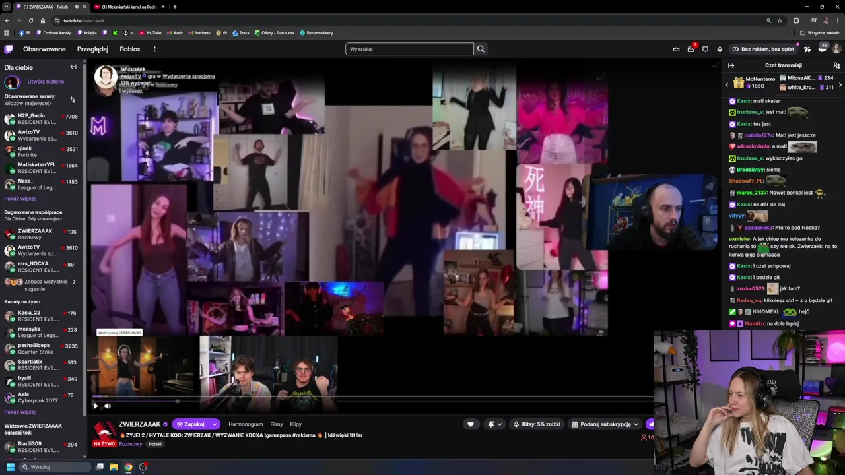Focus the Twitch Wyszukaj search field

click(x=409, y=49)
